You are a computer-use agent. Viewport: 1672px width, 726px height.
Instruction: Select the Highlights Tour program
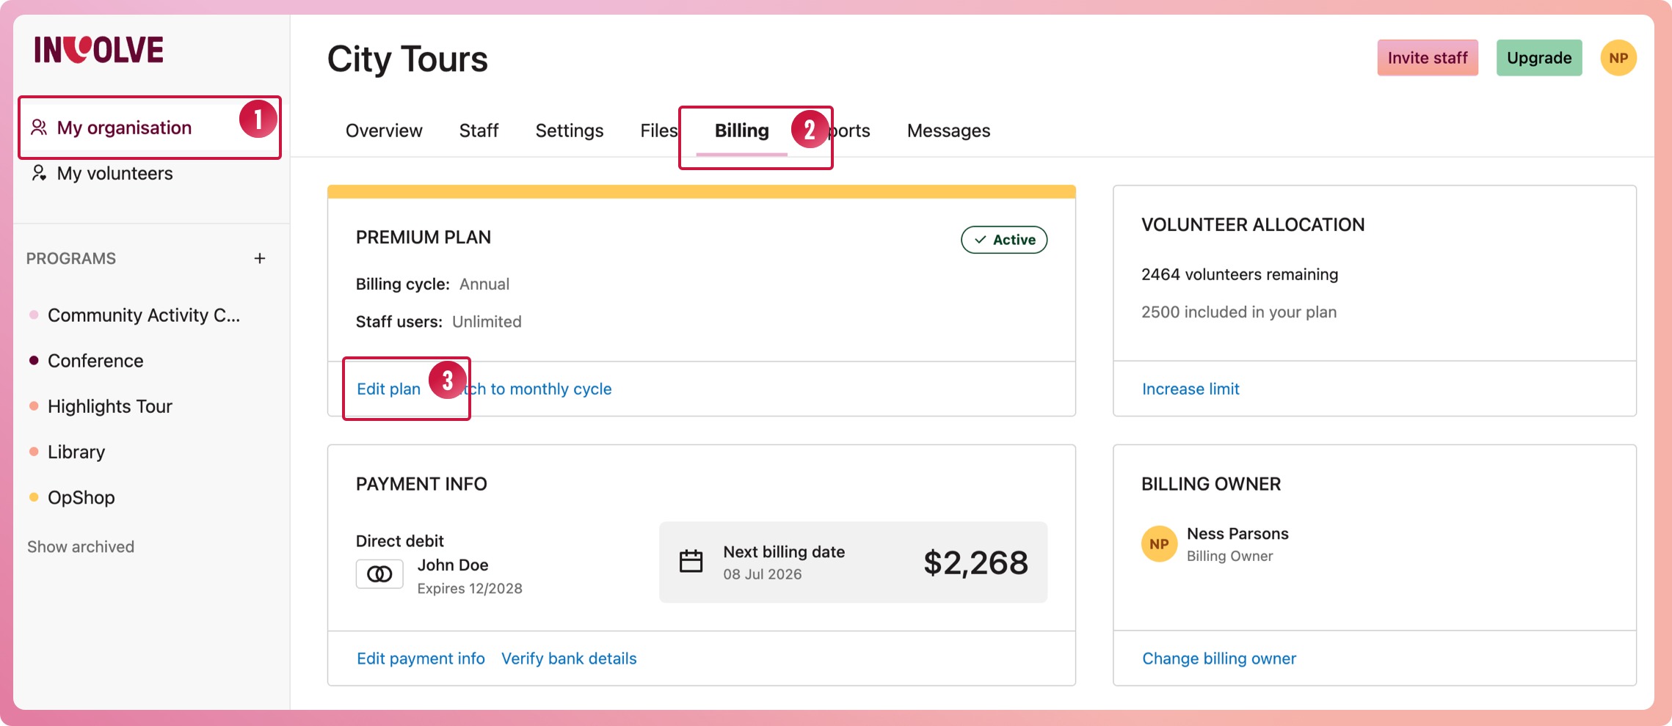point(109,406)
